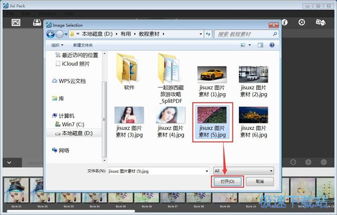Click 本地磁盘 (D:) in address breadcrumb
This screenshot has height=215, width=337.
pyautogui.click(x=97, y=34)
